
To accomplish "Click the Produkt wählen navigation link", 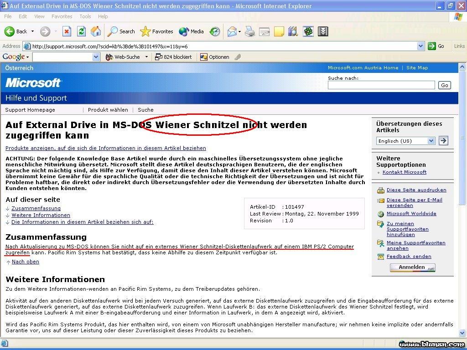I will coord(108,110).
